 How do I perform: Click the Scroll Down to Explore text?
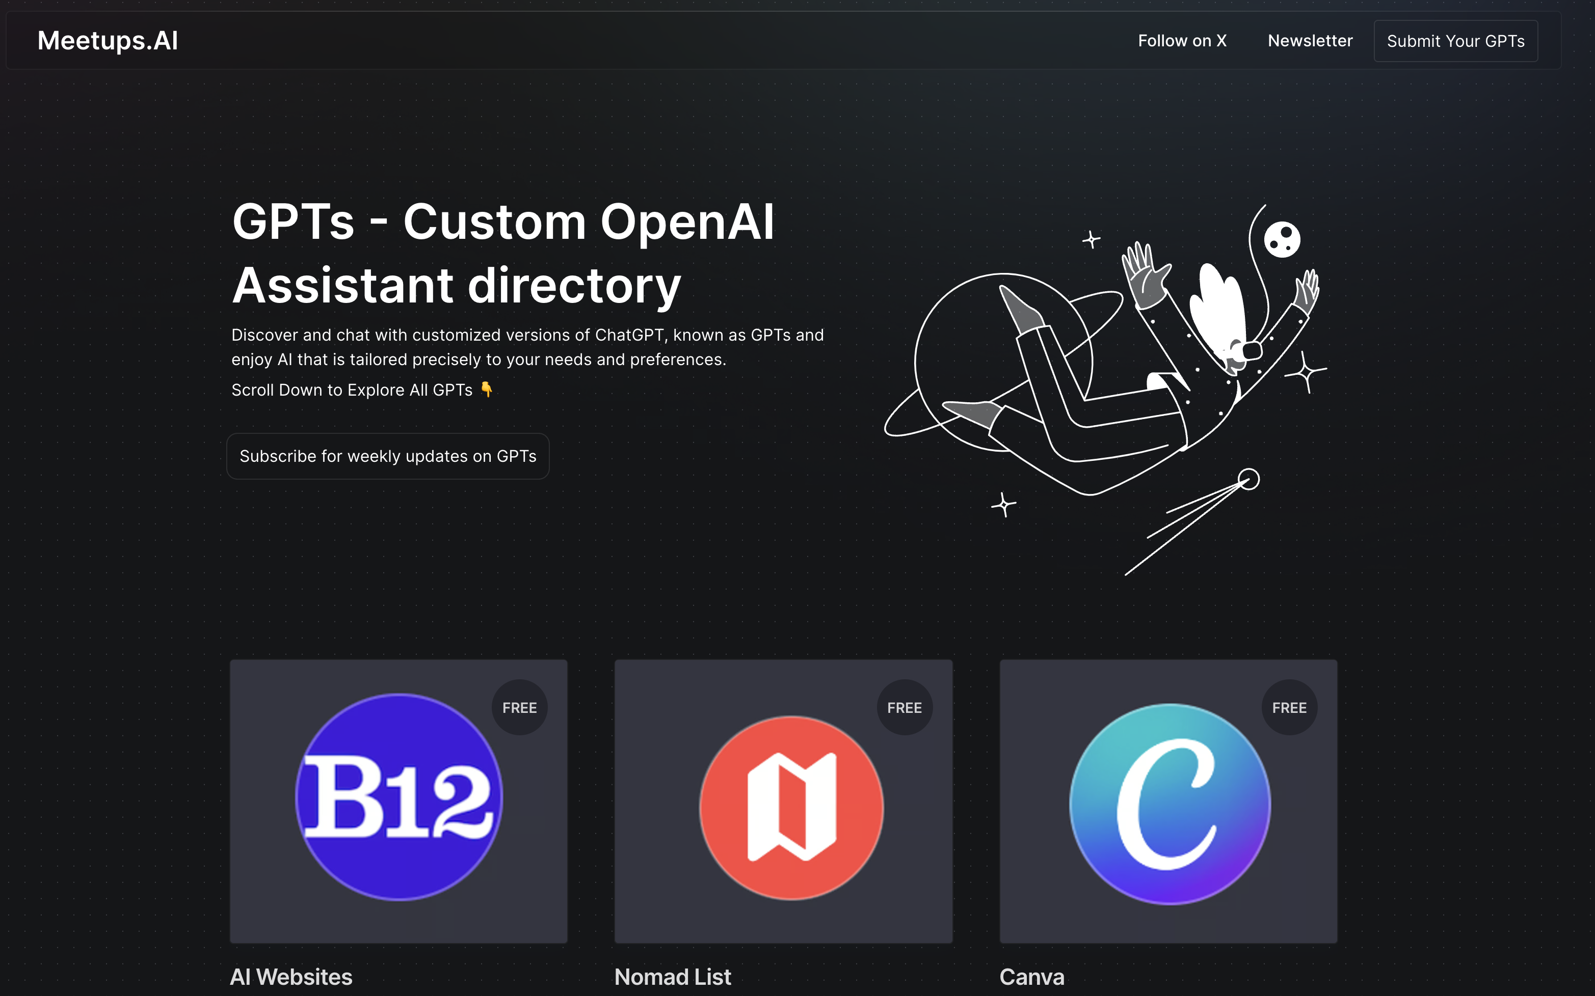point(351,390)
